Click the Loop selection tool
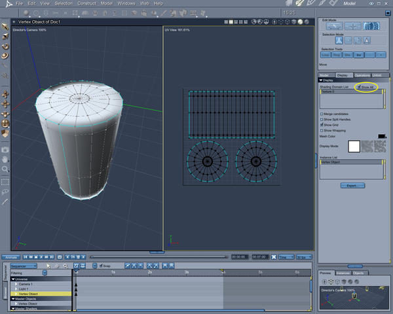 click(326, 56)
